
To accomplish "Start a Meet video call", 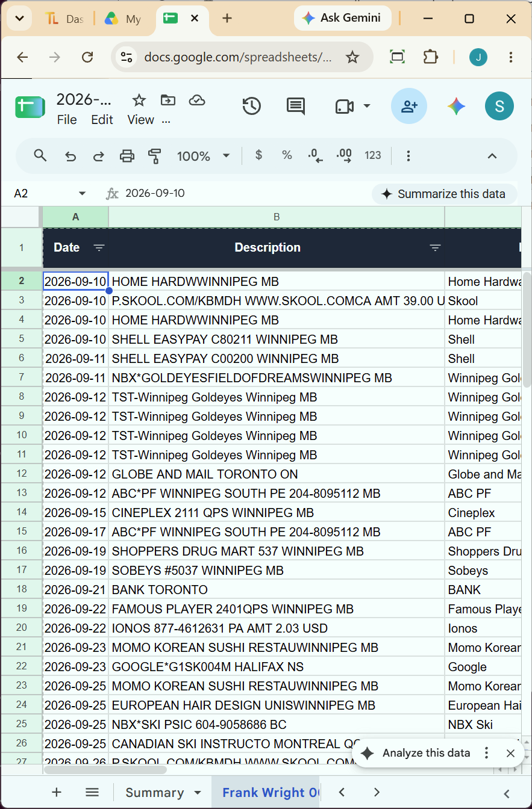I will point(344,107).
